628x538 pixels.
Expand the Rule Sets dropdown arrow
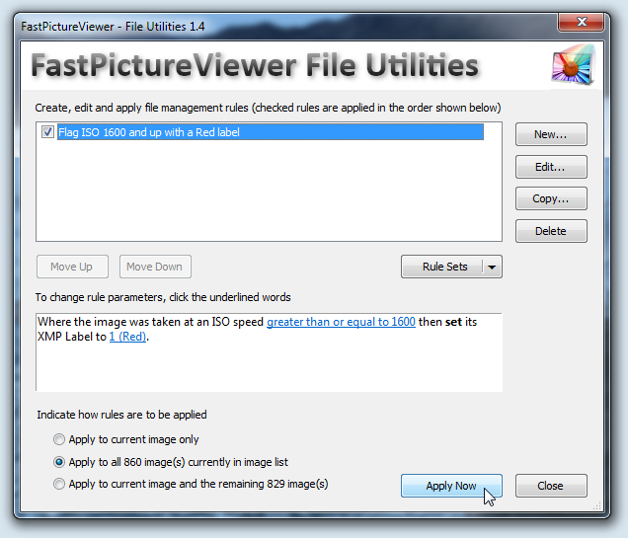pyautogui.click(x=492, y=267)
